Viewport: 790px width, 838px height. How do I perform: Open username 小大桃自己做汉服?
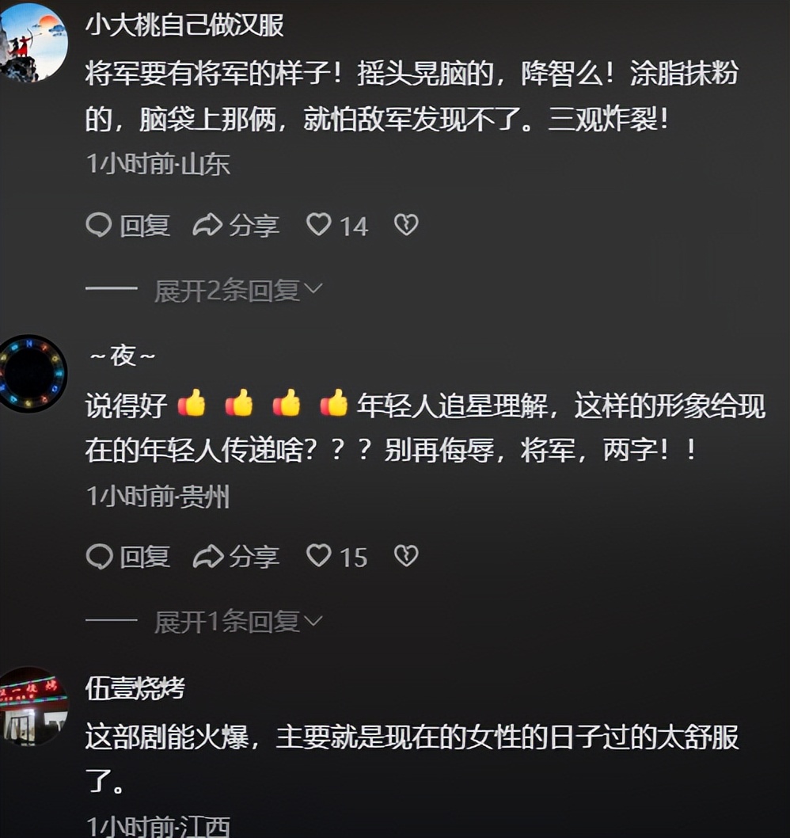[184, 25]
